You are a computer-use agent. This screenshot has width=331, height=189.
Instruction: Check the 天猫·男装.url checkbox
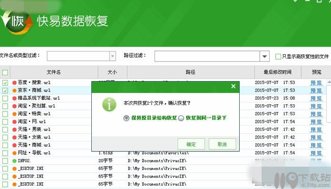coord(5,129)
